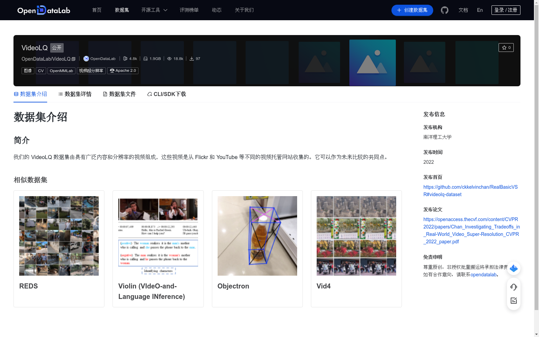Click the 18.8k views eye icon

169,59
